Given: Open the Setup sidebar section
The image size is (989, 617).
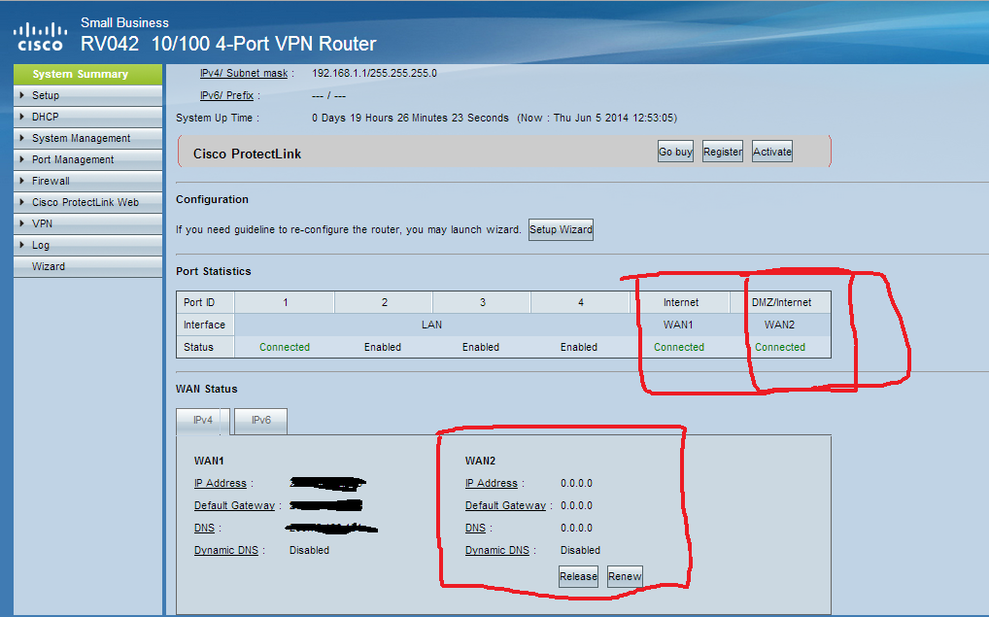Looking at the screenshot, I should 87,95.
